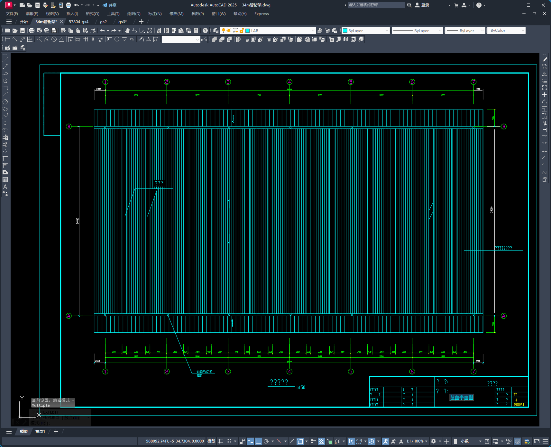Toggle ortho mode in status bar
This screenshot has height=447, width=551.
pyautogui.click(x=259, y=441)
